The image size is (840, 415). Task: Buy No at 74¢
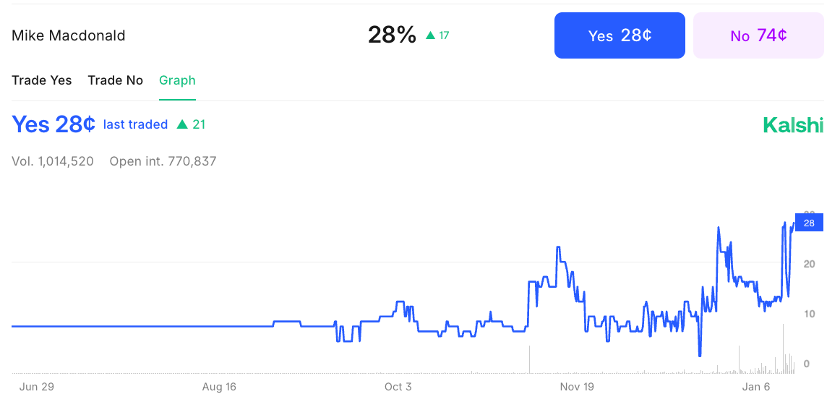[758, 35]
